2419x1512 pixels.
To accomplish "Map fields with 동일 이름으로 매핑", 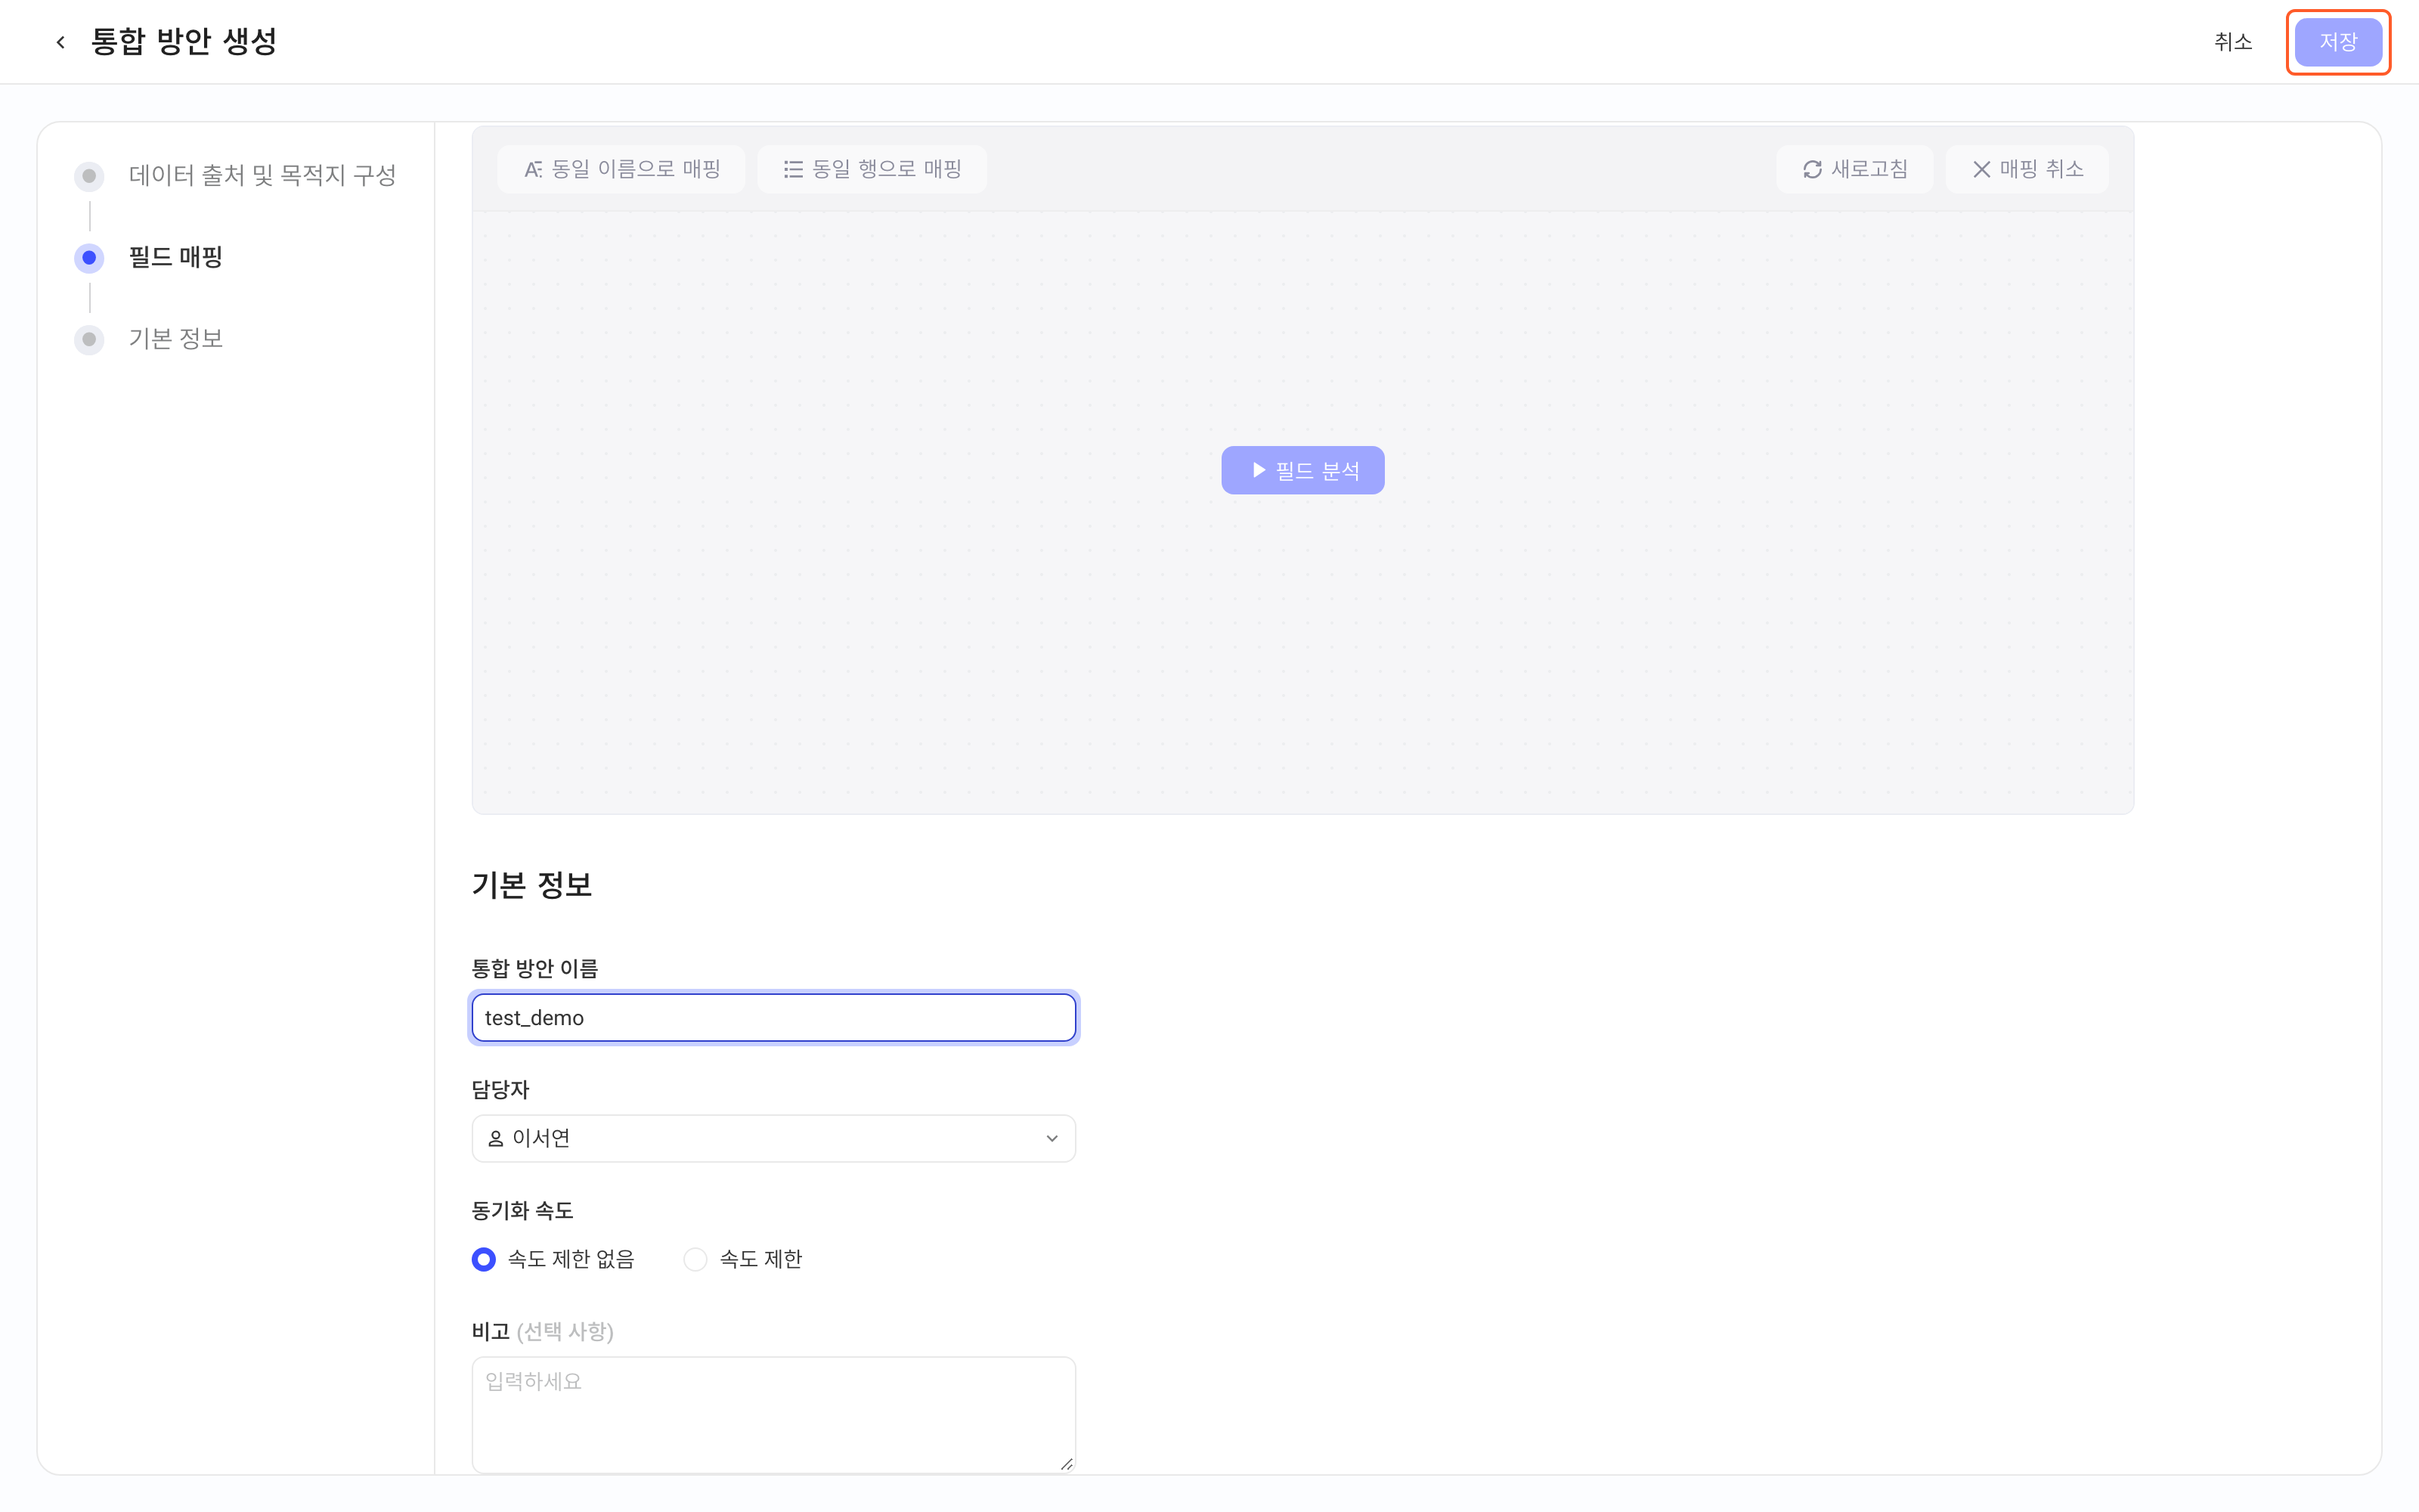I will pyautogui.click(x=621, y=169).
